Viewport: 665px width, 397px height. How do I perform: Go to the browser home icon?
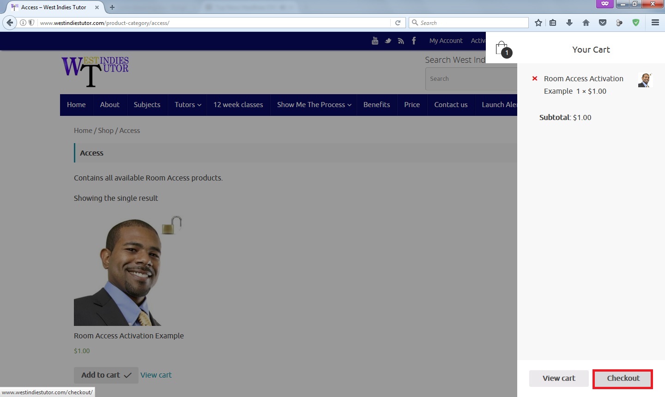point(586,23)
